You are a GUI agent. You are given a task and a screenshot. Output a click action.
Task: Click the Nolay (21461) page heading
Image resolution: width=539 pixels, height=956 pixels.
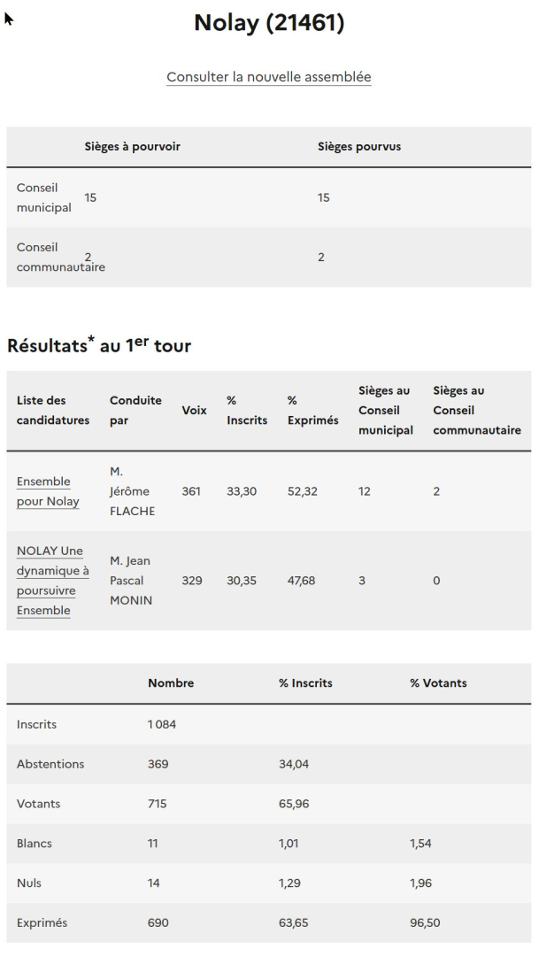269,23
